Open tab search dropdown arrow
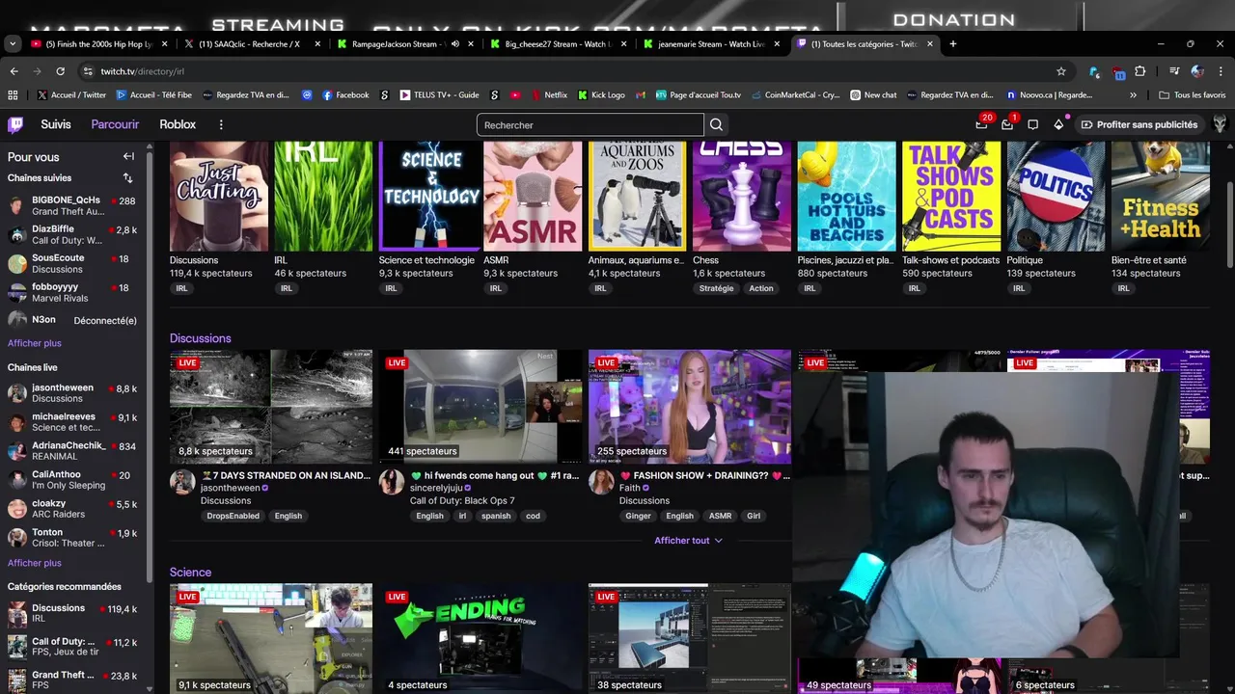1235x694 pixels. (13, 43)
